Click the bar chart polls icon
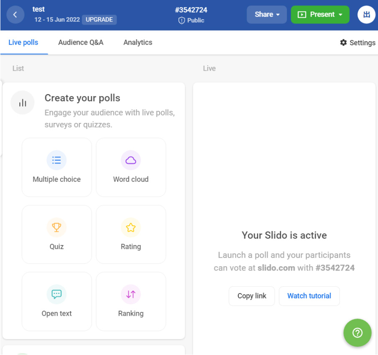The width and height of the screenshot is (378, 355). tap(23, 103)
